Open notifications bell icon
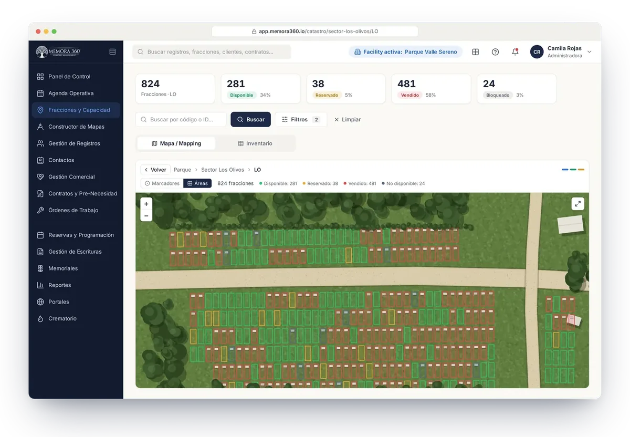Image resolution: width=630 pixels, height=437 pixels. pyautogui.click(x=515, y=52)
